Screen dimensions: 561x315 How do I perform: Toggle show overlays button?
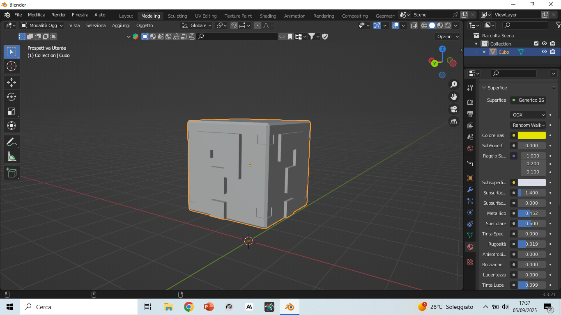pos(395,25)
